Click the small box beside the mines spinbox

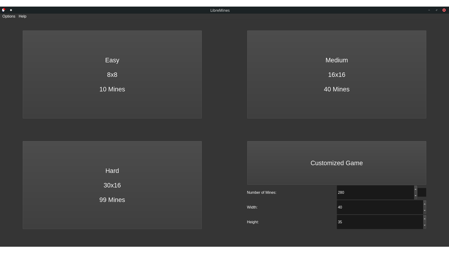[x=422, y=192]
